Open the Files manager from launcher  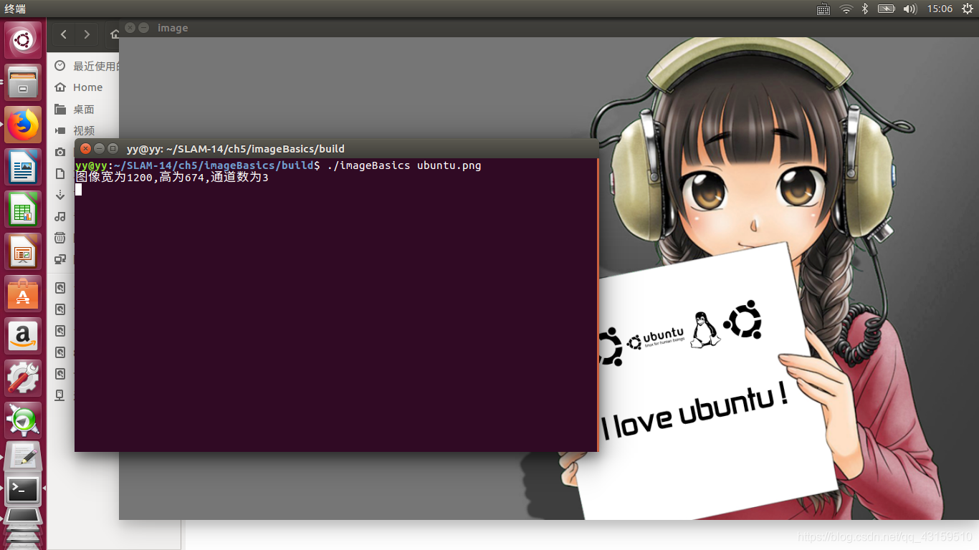point(24,82)
